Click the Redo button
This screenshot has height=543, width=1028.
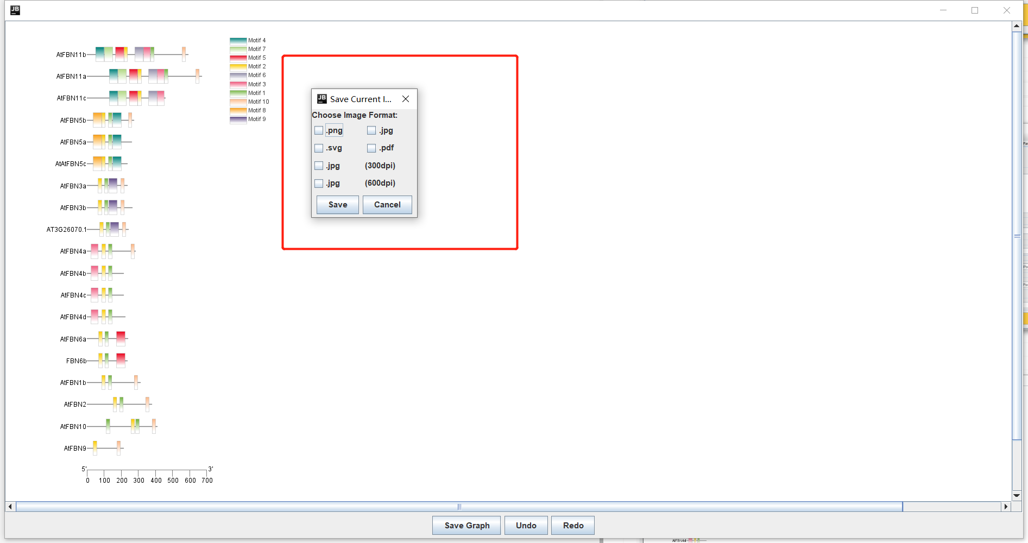point(573,525)
